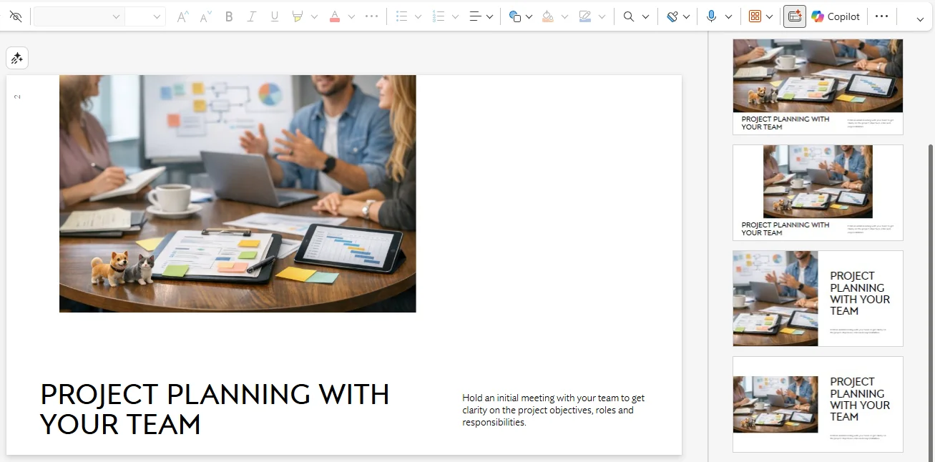Click the Find magnifier icon
This screenshot has height=462, width=935.
[x=629, y=16]
